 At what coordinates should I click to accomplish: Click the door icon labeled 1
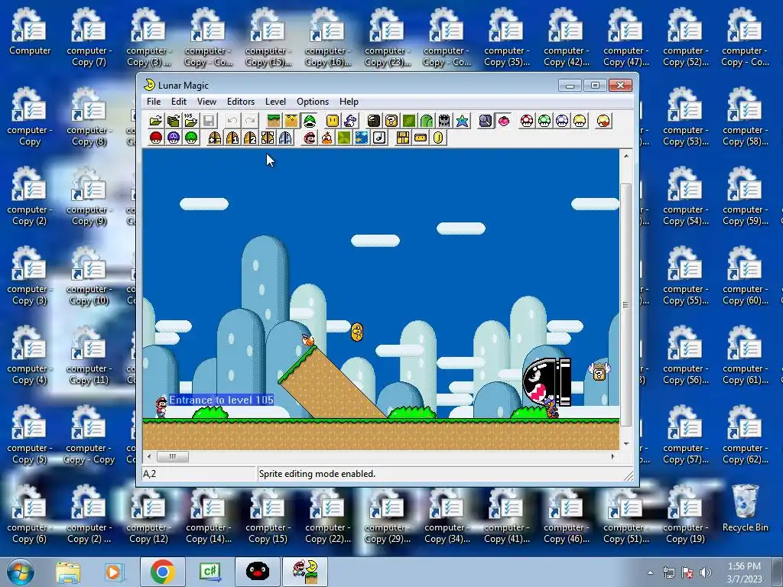pyautogui.click(x=232, y=138)
